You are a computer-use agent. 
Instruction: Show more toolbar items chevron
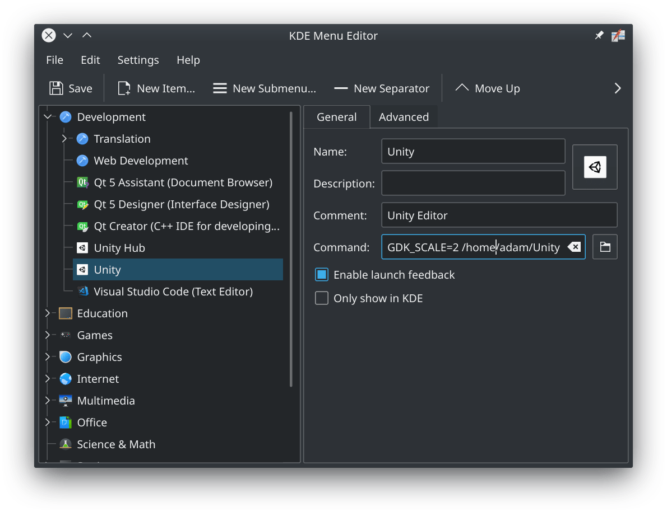(618, 88)
